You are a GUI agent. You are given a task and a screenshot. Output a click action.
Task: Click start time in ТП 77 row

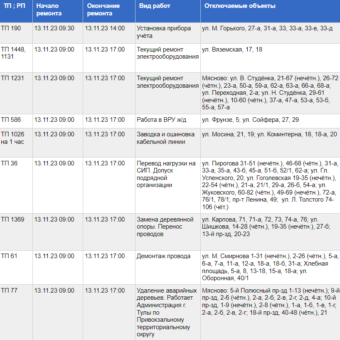click(58, 312)
